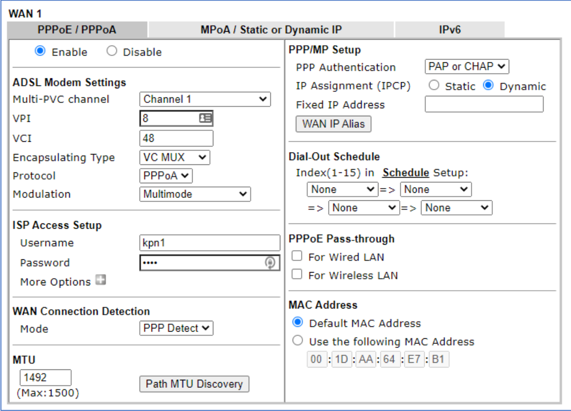Open the Modulation Multimode dropdown
Screen dimensions: 571x411
click(195, 194)
